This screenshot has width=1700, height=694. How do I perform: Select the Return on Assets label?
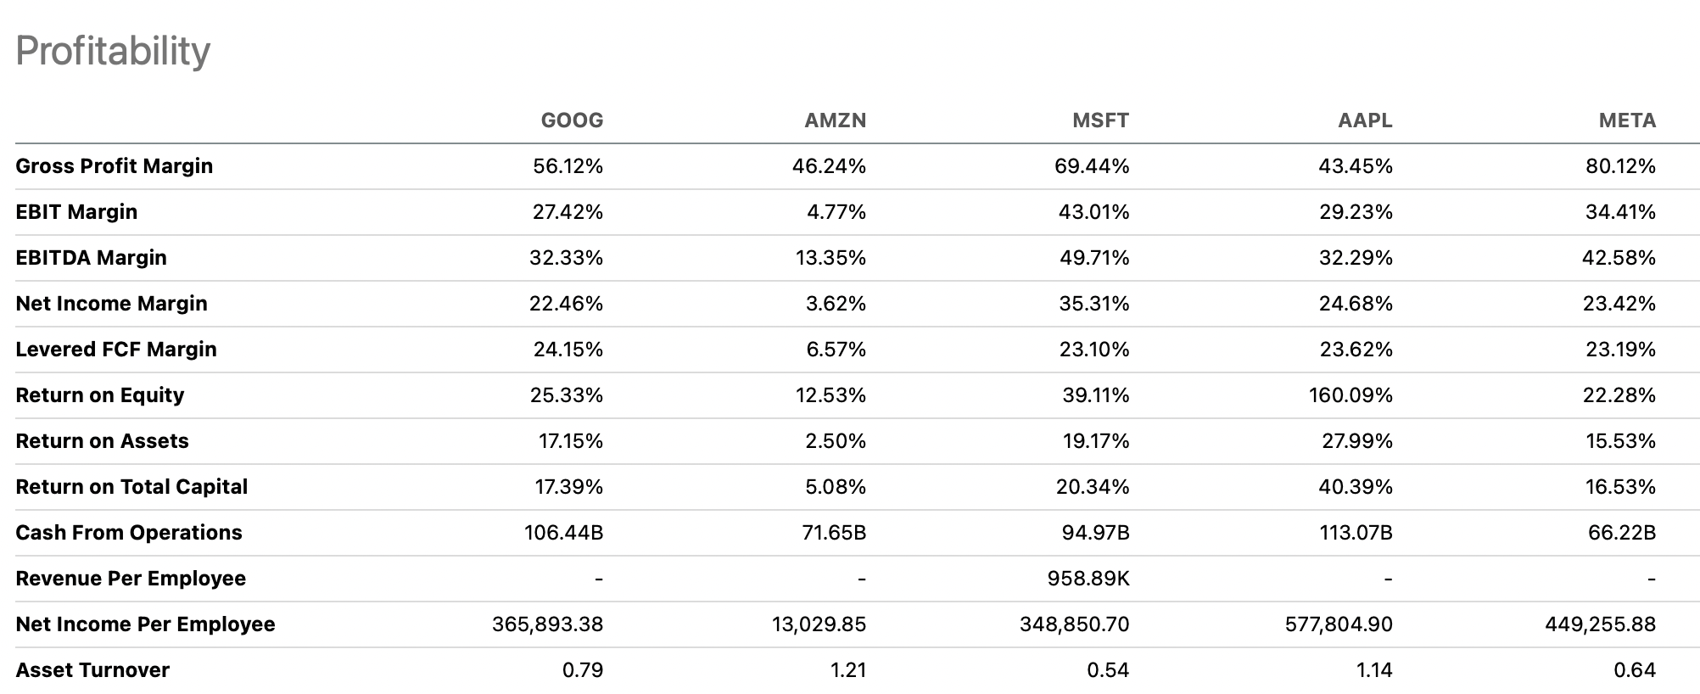[x=102, y=441]
